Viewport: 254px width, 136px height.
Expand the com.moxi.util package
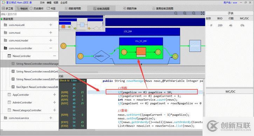(51, 25)
